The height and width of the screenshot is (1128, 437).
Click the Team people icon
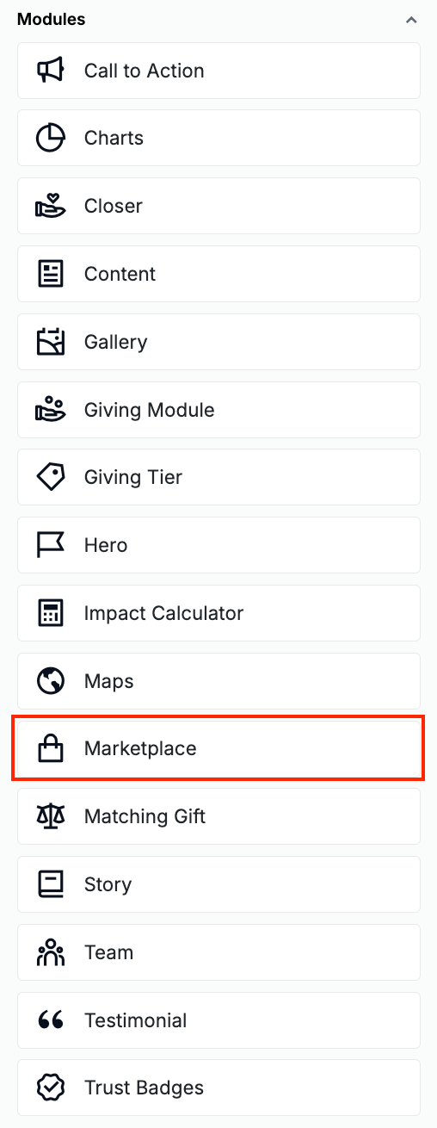51,952
